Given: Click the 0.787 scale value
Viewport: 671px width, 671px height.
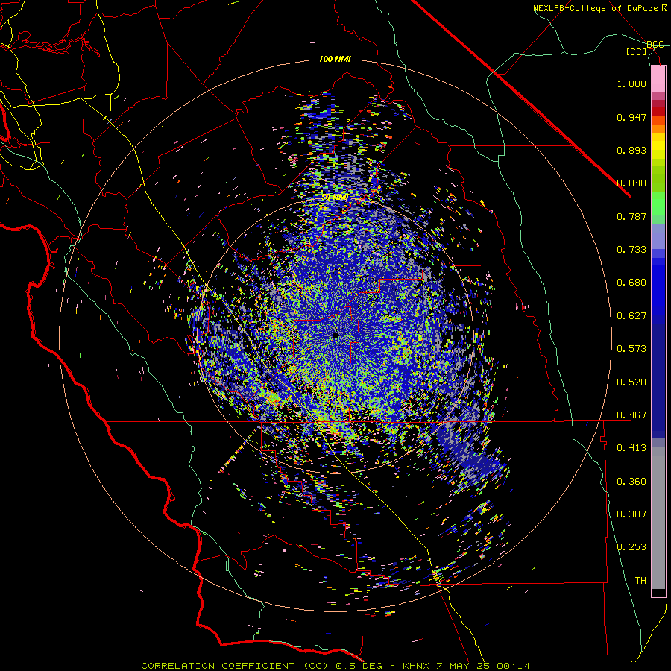Looking at the screenshot, I should (631, 216).
